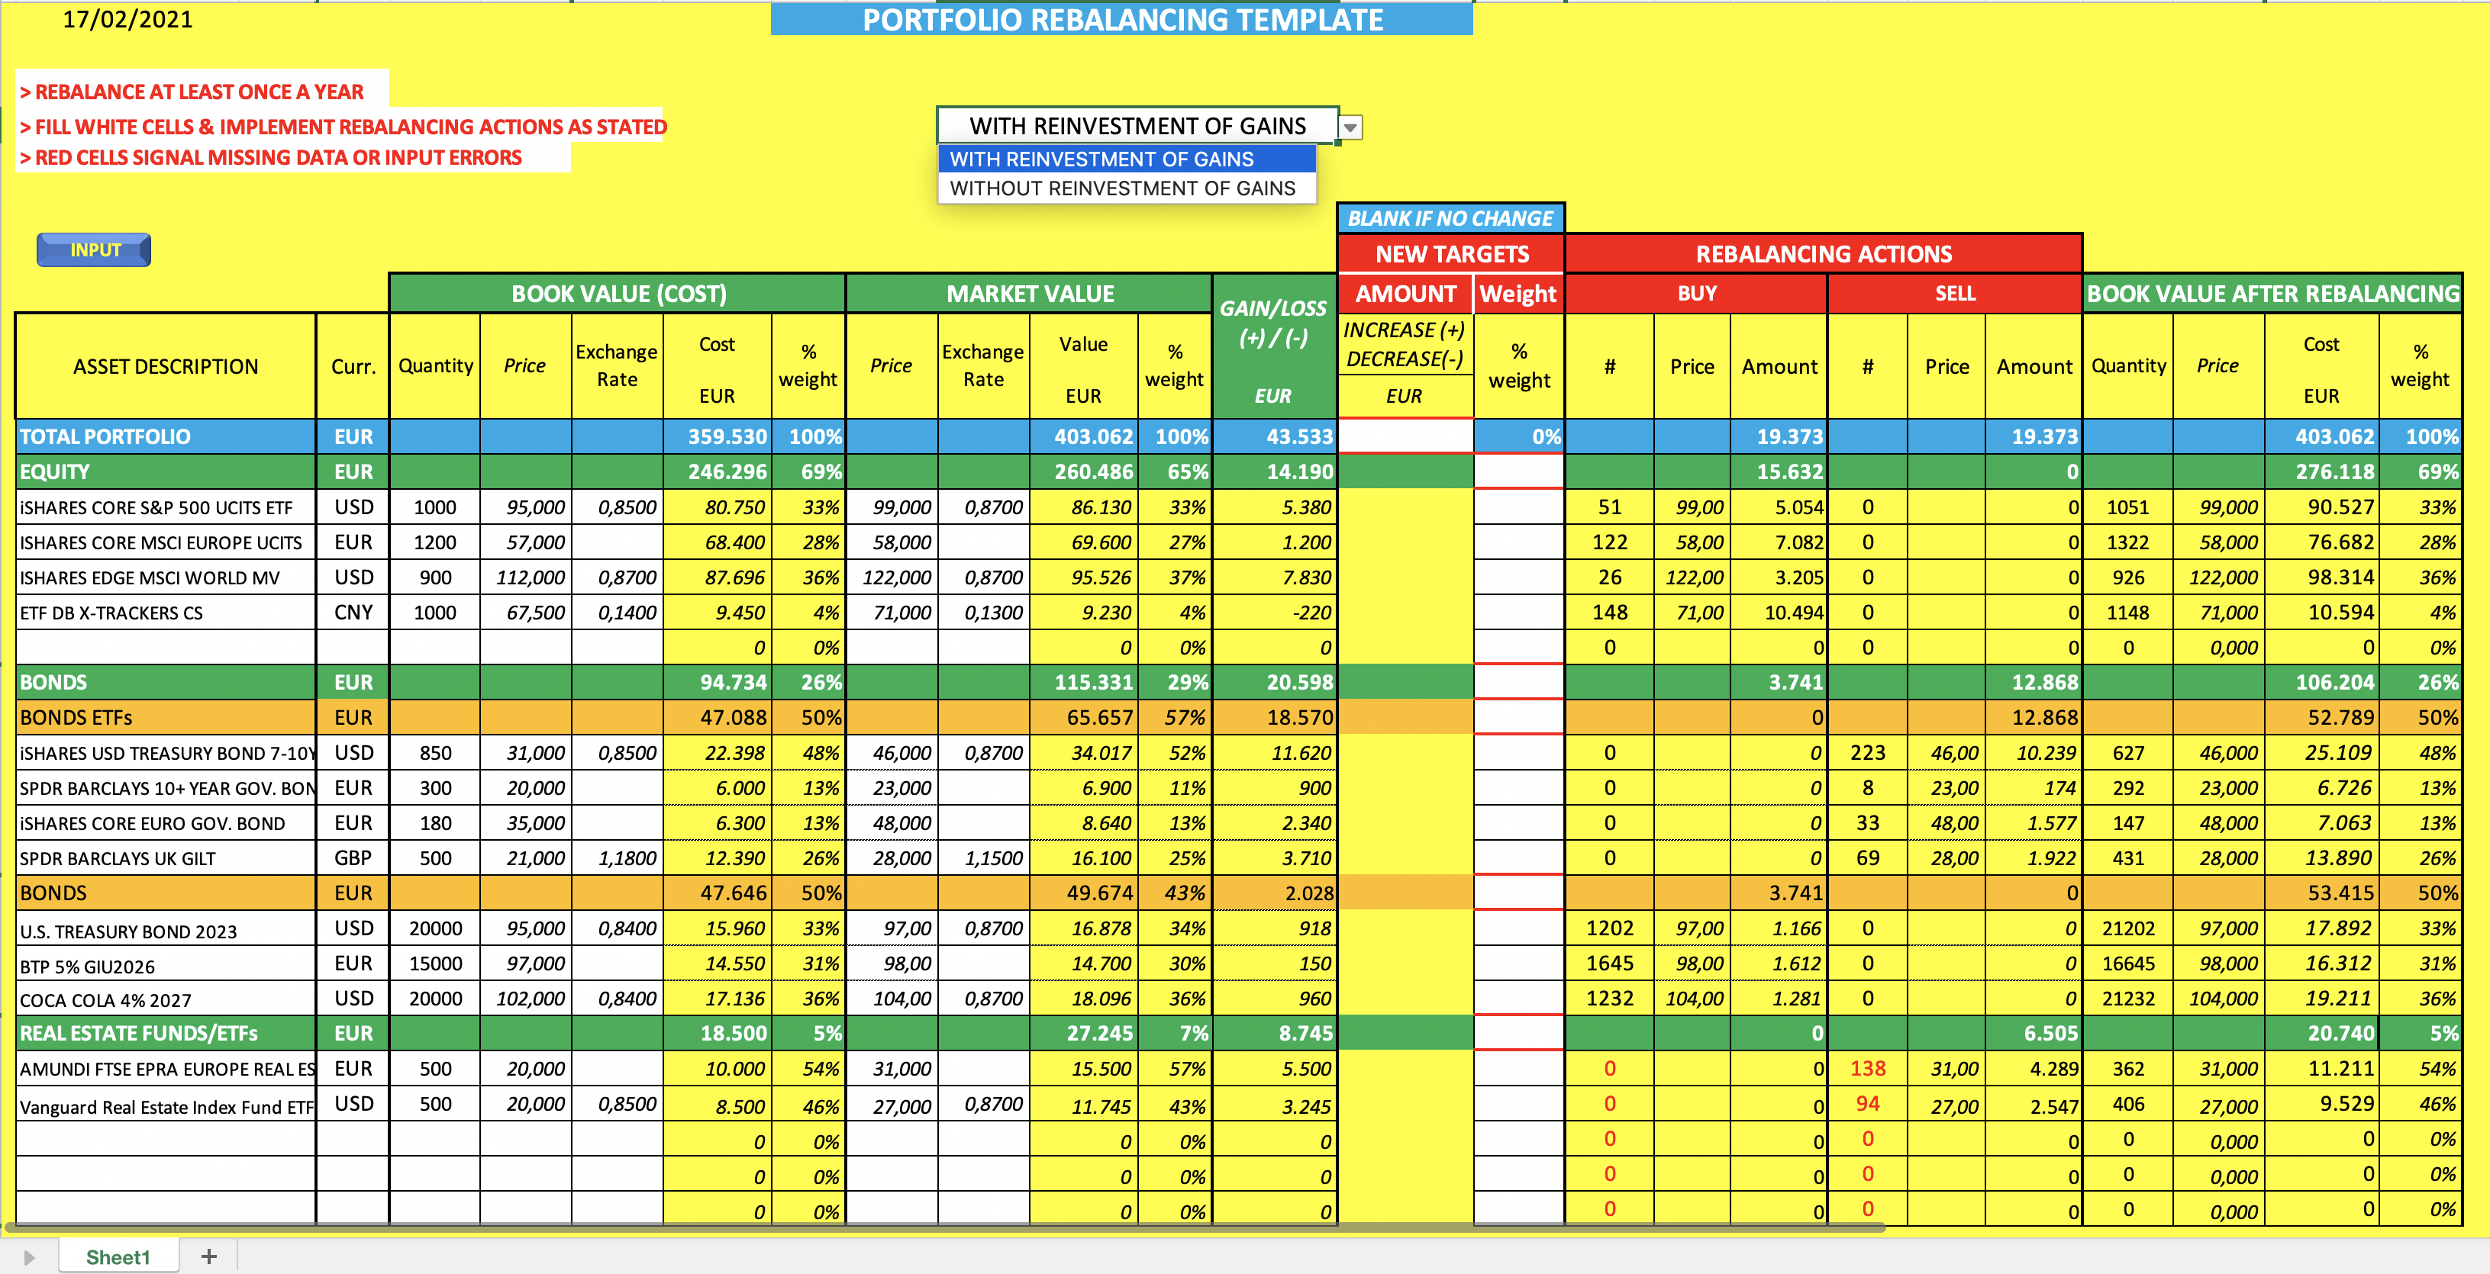Click X-Trackers loss value -220

(1274, 613)
